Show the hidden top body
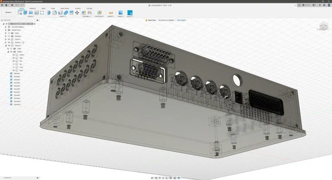The width and height of the screenshot is (332, 180). tap(14, 64)
